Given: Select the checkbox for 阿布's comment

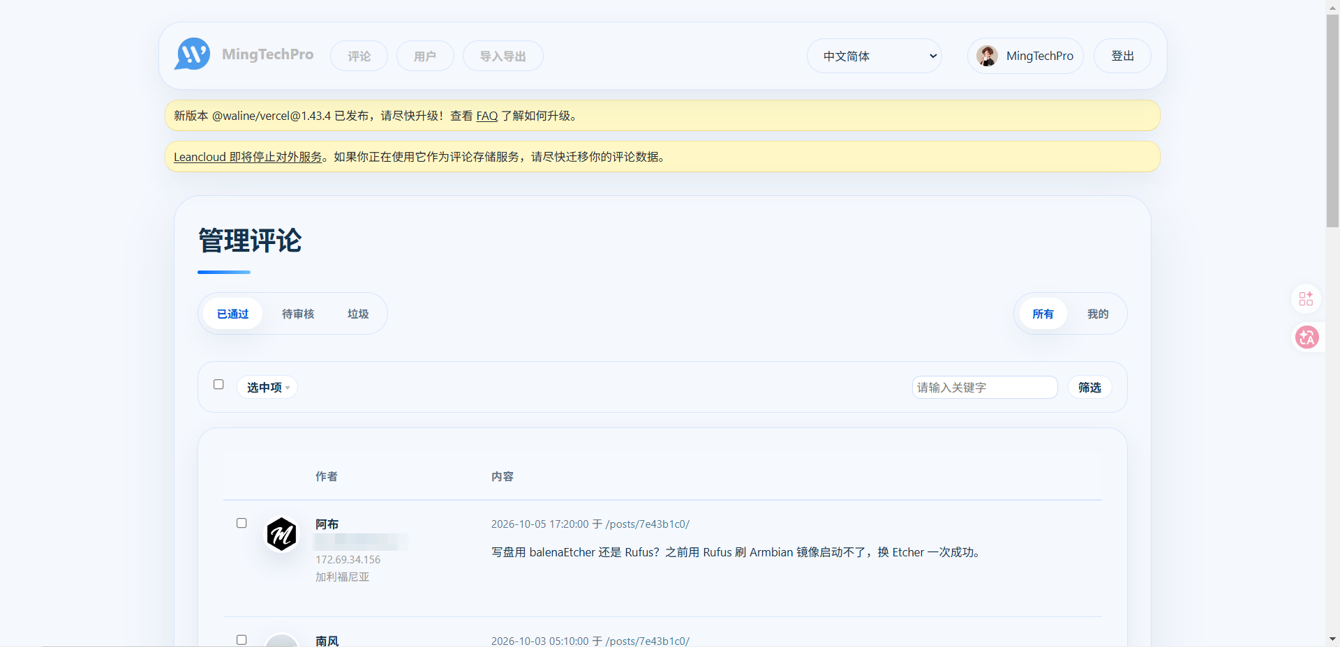Looking at the screenshot, I should [x=241, y=523].
